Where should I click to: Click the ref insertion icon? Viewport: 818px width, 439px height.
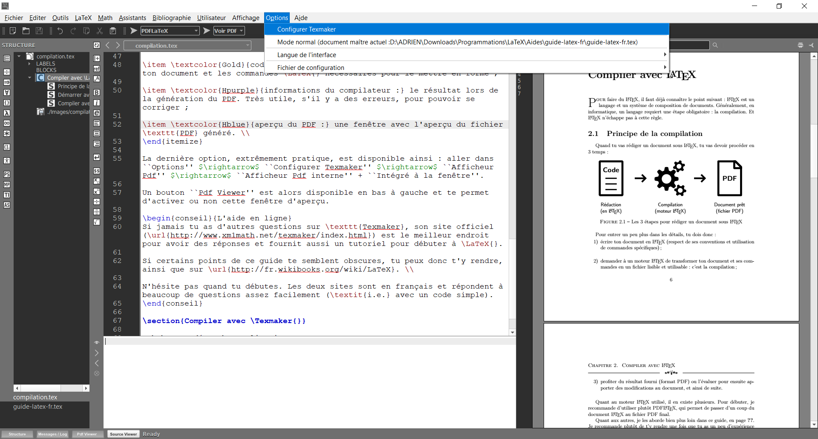point(97,69)
